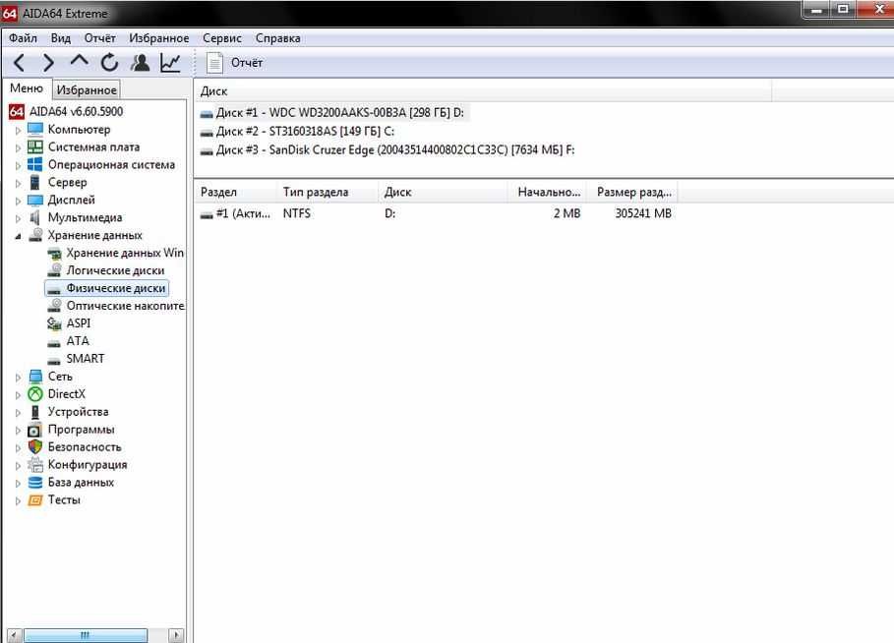Expand the Конфигурация tree node
Image resolution: width=894 pixels, height=643 pixels.
click(18, 466)
